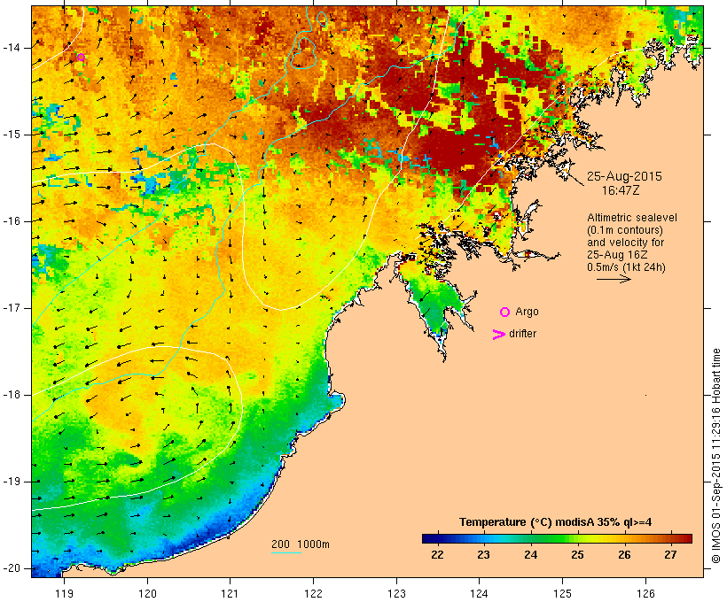Click the longitude axis label 126
Image resolution: width=727 pixels, height=602 pixels.
[x=645, y=593]
